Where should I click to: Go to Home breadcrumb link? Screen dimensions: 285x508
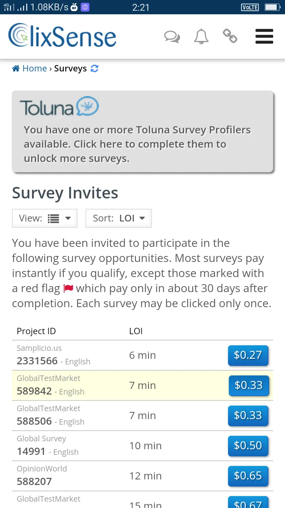34,68
